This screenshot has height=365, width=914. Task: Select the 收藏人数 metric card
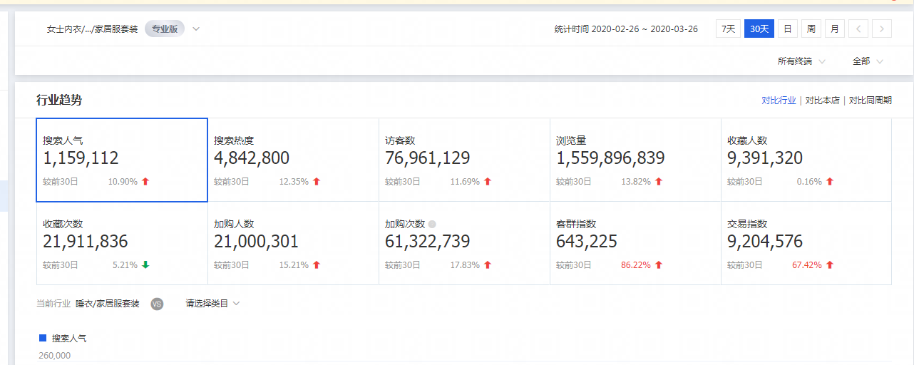coord(806,160)
